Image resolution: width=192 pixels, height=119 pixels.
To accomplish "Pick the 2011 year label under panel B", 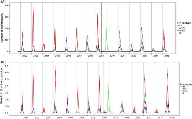I will point(127,118).
